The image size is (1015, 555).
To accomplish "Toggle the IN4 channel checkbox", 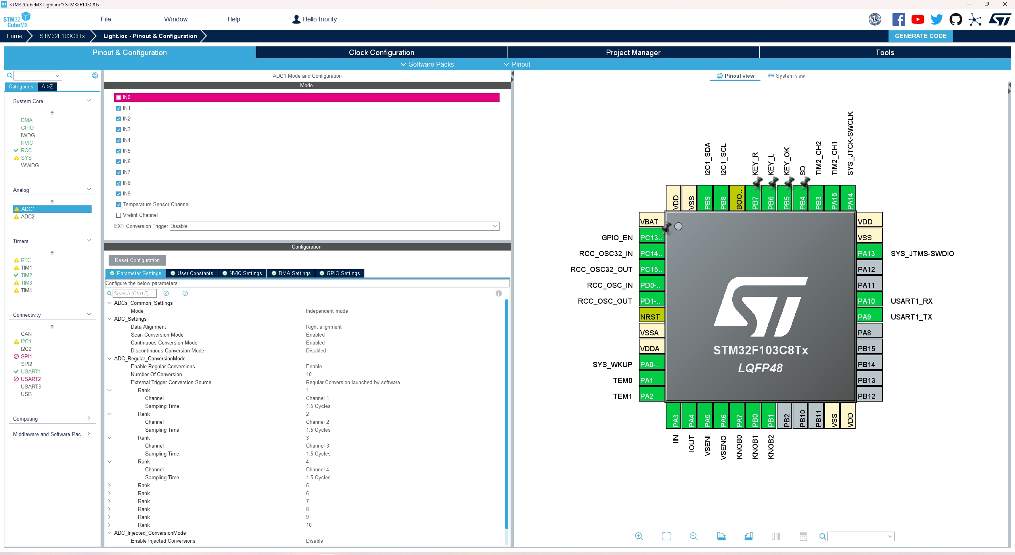I will tap(119, 140).
